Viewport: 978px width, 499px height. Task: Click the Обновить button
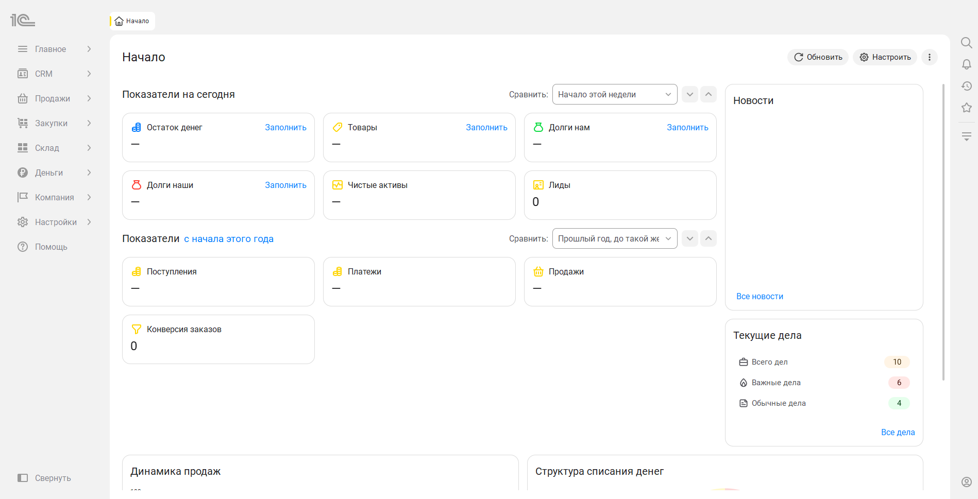coord(818,57)
